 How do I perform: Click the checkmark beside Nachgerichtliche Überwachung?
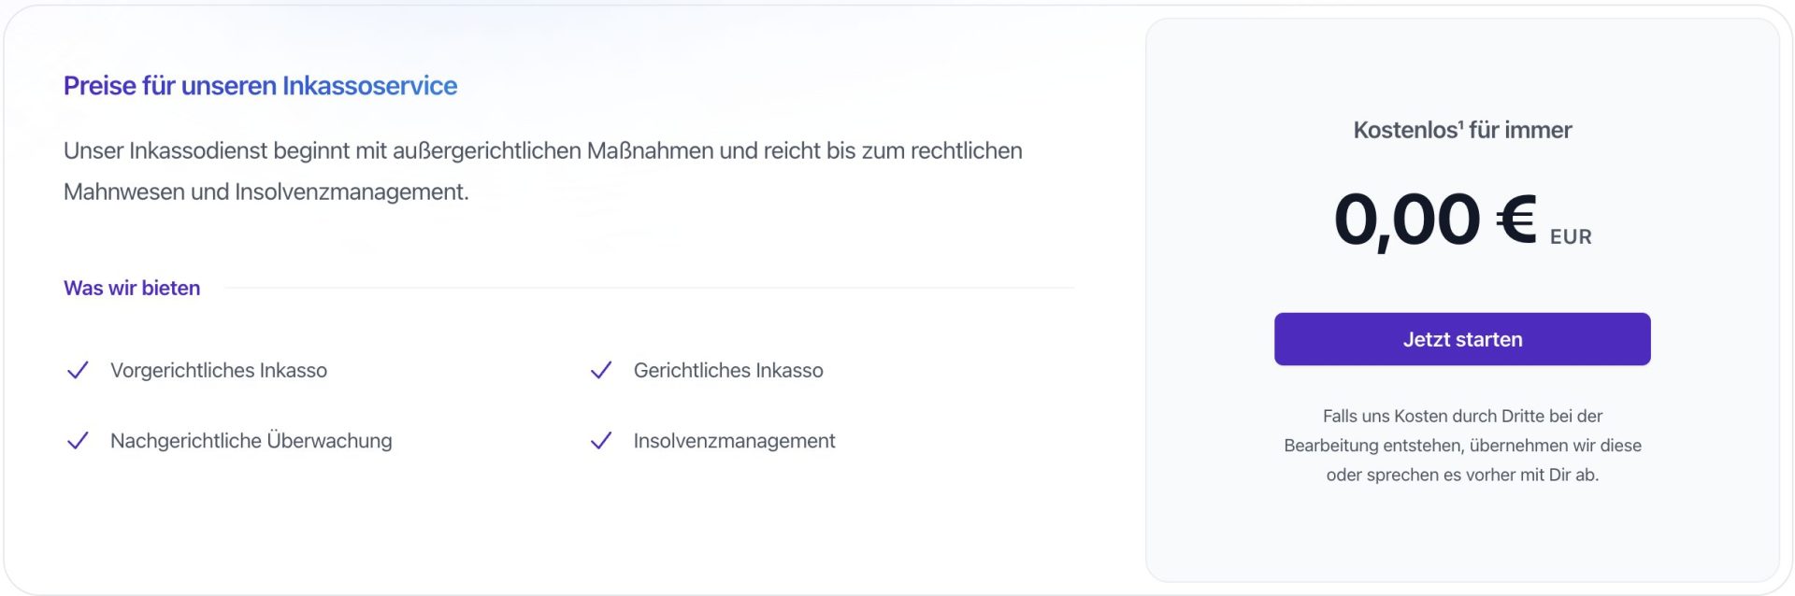coord(78,441)
